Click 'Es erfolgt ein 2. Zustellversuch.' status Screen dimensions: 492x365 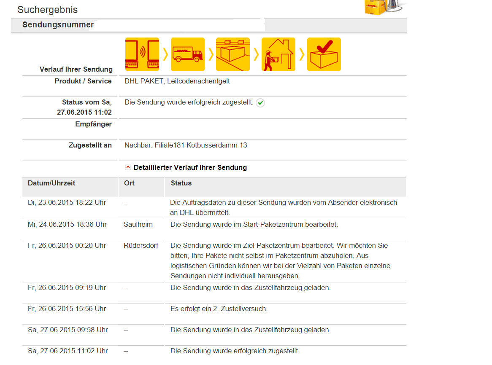(x=219, y=309)
